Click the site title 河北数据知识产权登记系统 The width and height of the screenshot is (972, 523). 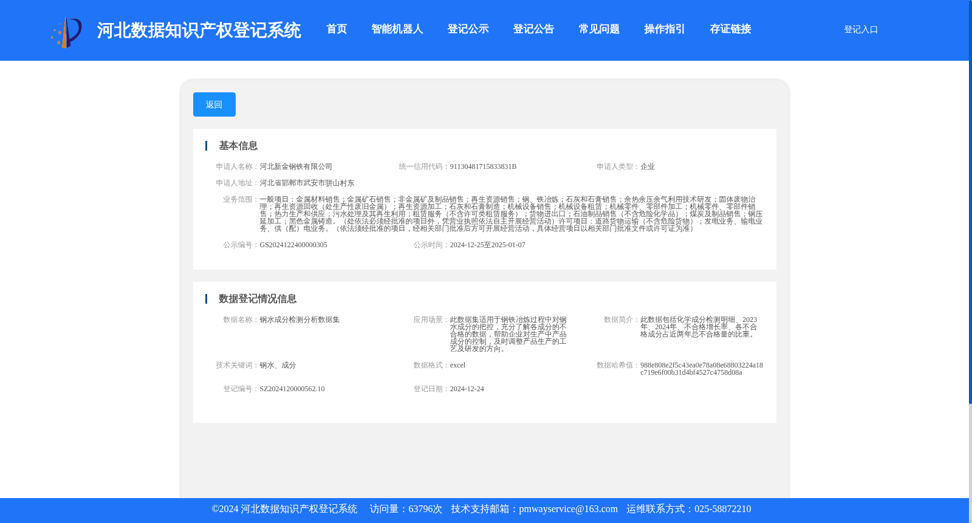point(199,30)
